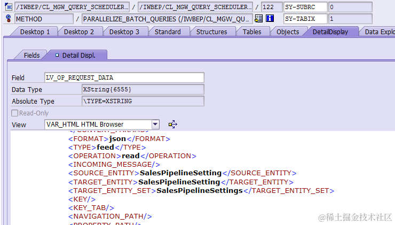Toggle the Read-Only checkbox
The image size is (395, 225).
click(14, 113)
